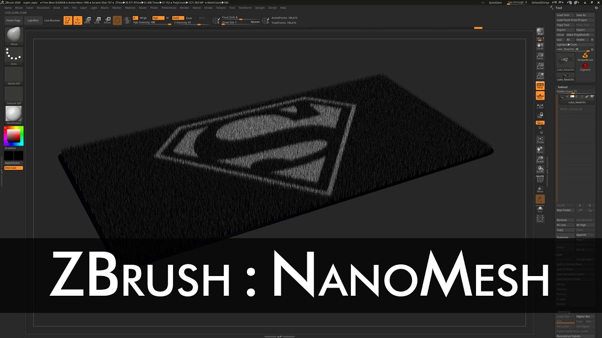Toggle Rgb channel button
Image resolution: width=602 pixels, height=338 pixels.
point(158,18)
